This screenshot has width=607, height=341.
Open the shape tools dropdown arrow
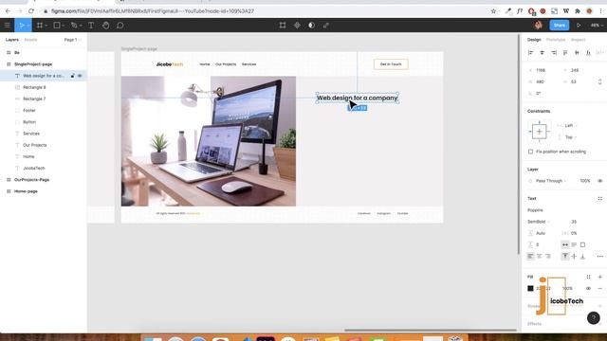pos(64,26)
